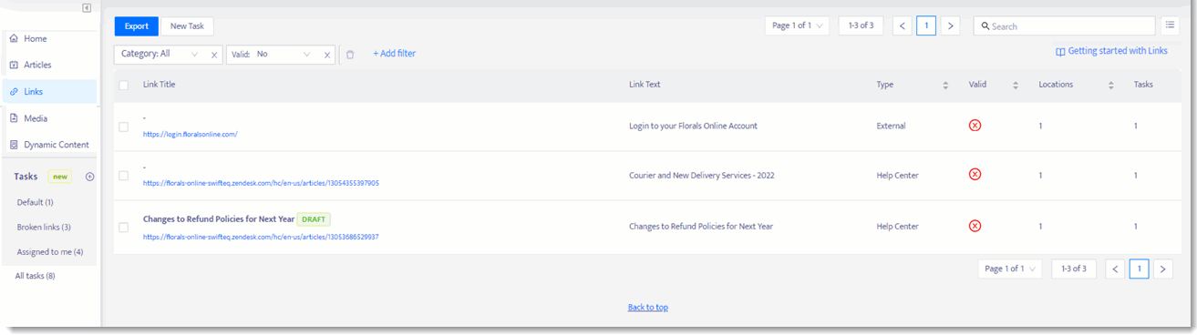Image resolution: width=1197 pixels, height=335 pixels.
Task: Click the top previous page arrow
Action: point(903,26)
